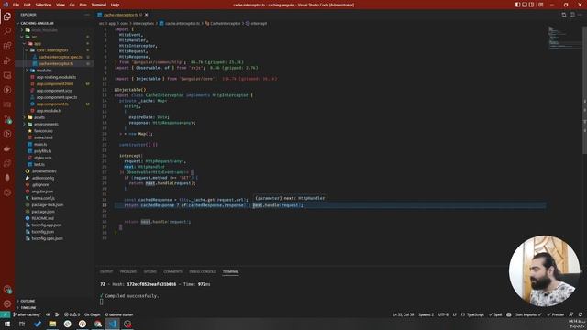Expand the node_modules folder

(x=44, y=30)
